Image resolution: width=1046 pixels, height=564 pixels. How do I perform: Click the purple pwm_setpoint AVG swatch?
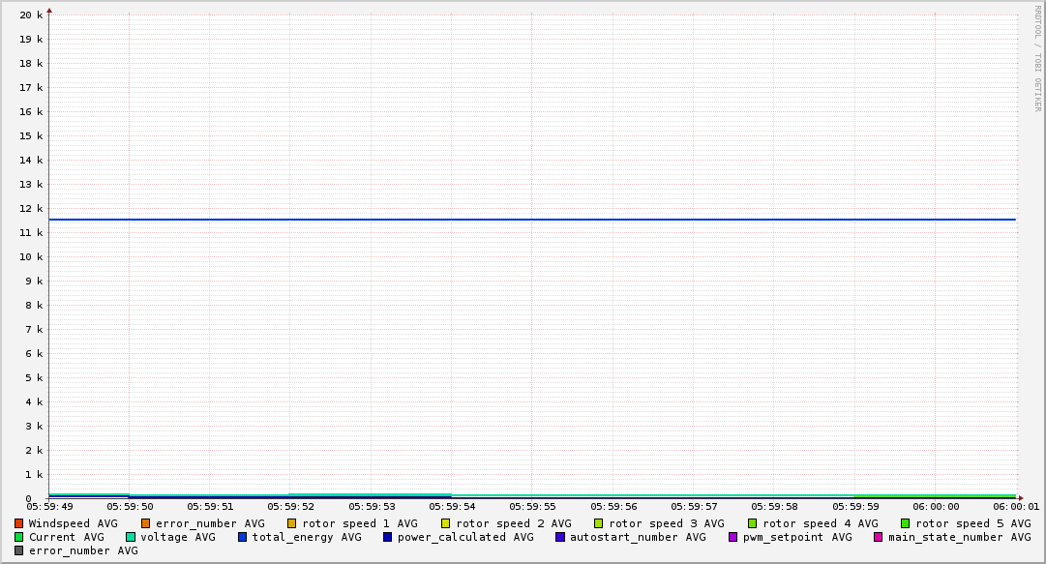pyautogui.click(x=732, y=537)
